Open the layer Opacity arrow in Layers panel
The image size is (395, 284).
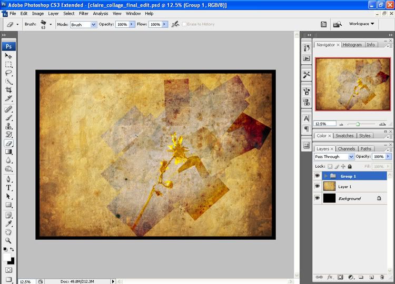tap(388, 157)
